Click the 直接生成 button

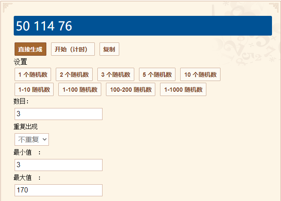pos(30,49)
